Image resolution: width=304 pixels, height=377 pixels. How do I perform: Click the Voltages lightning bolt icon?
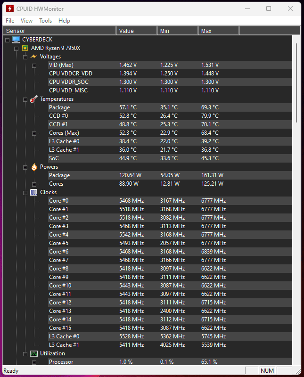(x=34, y=57)
